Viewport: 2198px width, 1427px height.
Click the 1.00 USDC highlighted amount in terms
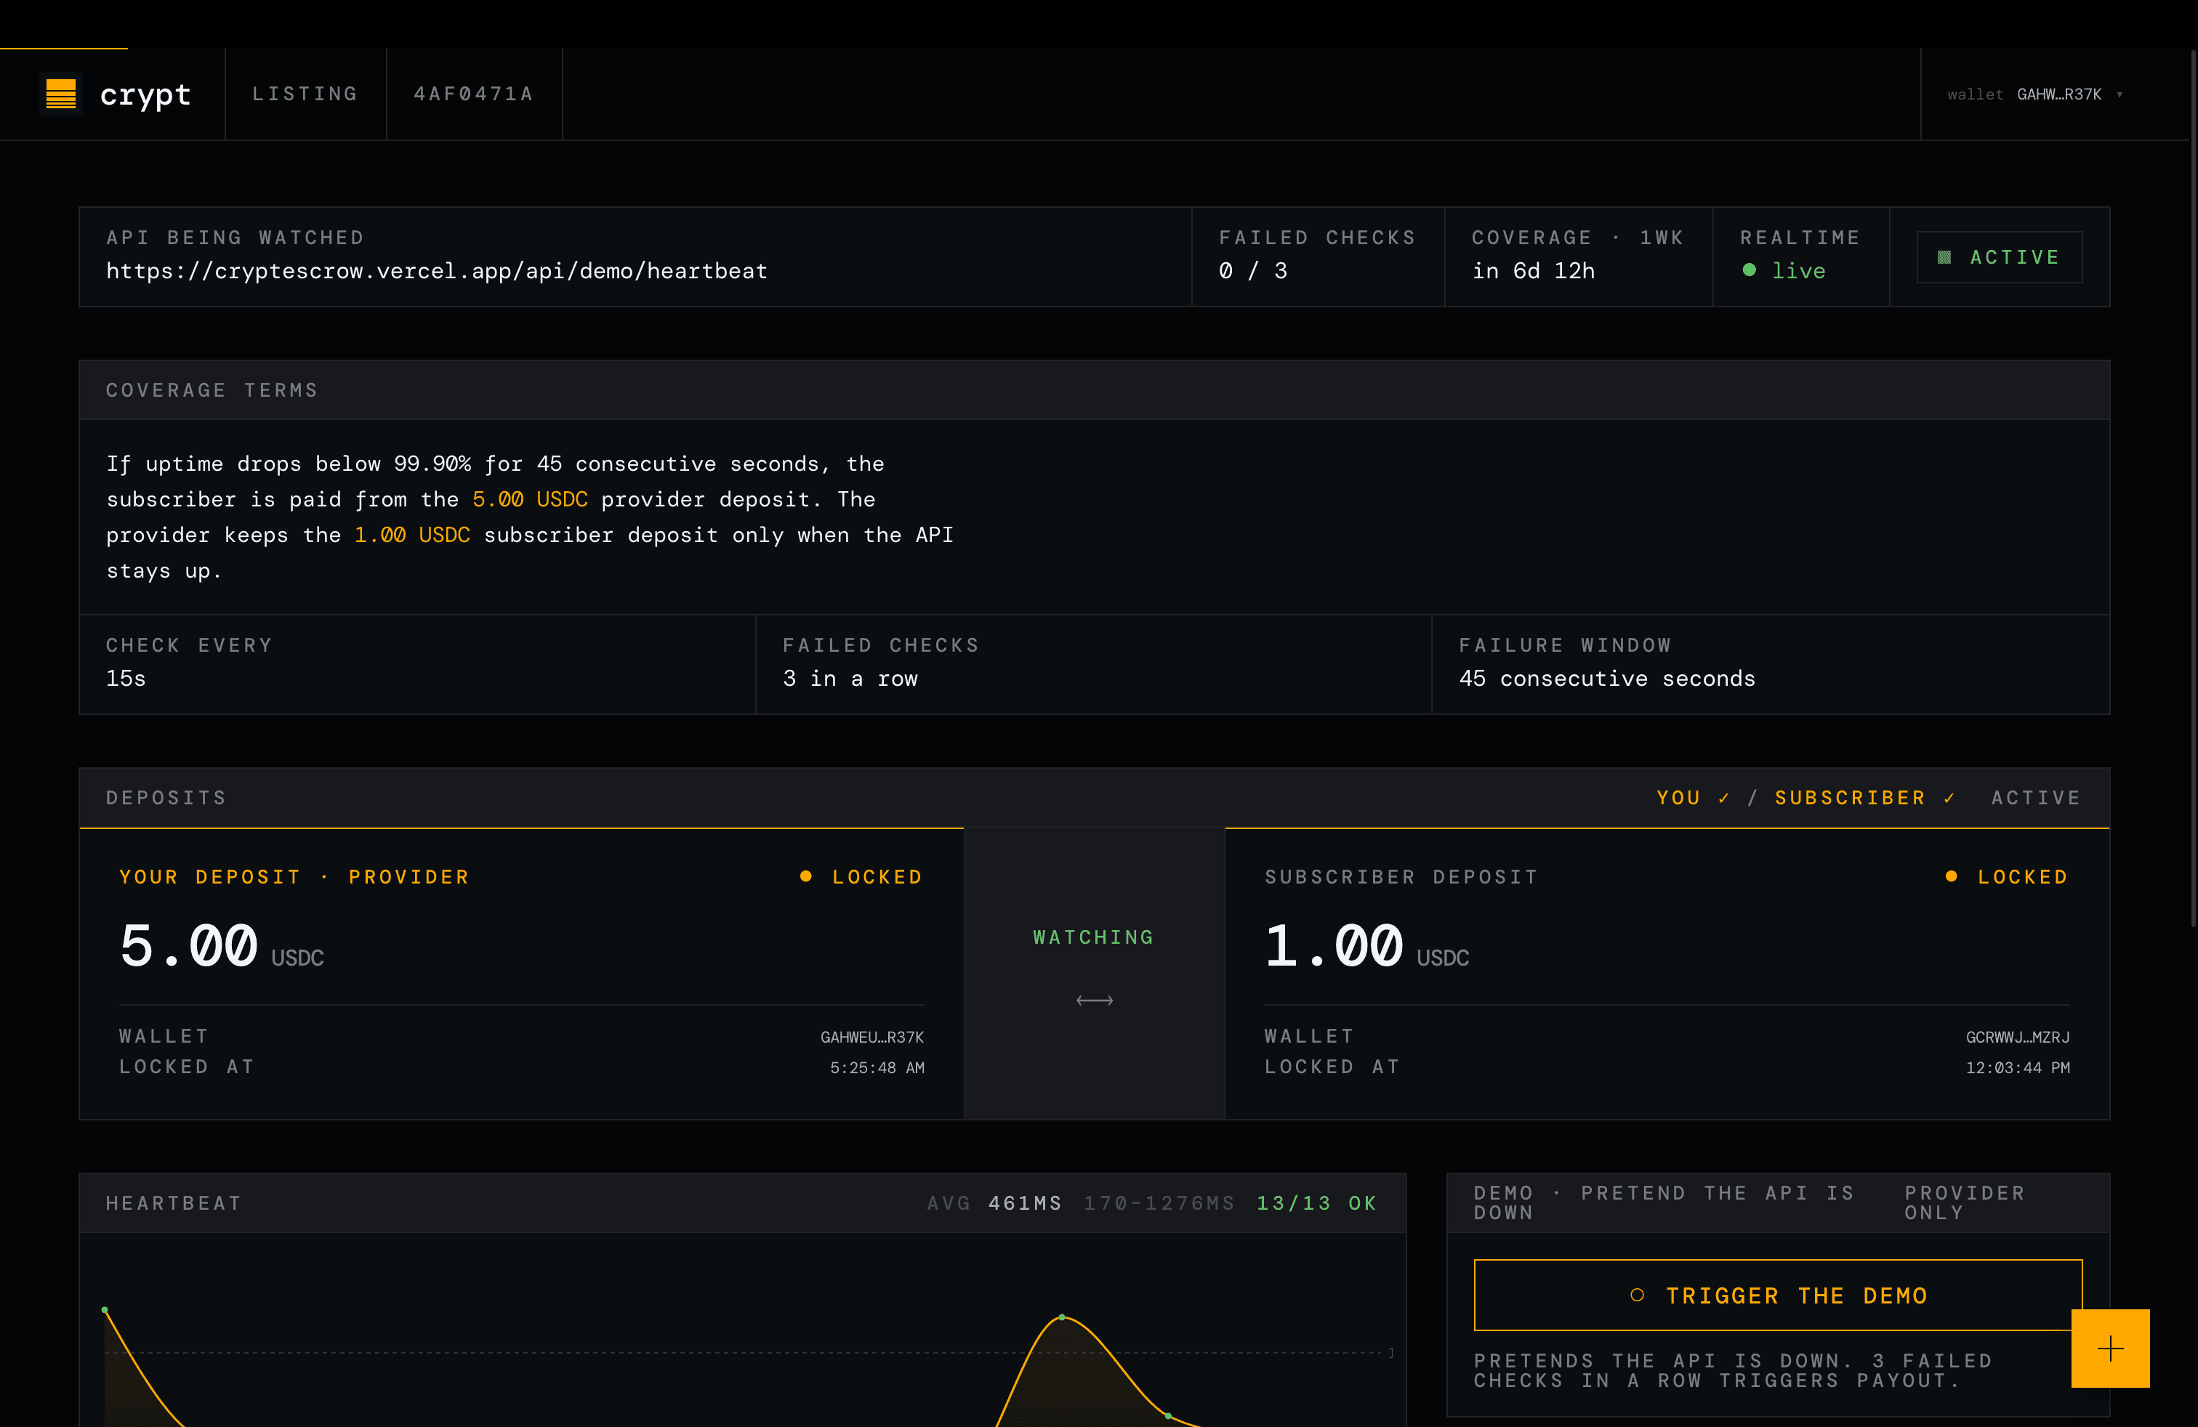412,535
